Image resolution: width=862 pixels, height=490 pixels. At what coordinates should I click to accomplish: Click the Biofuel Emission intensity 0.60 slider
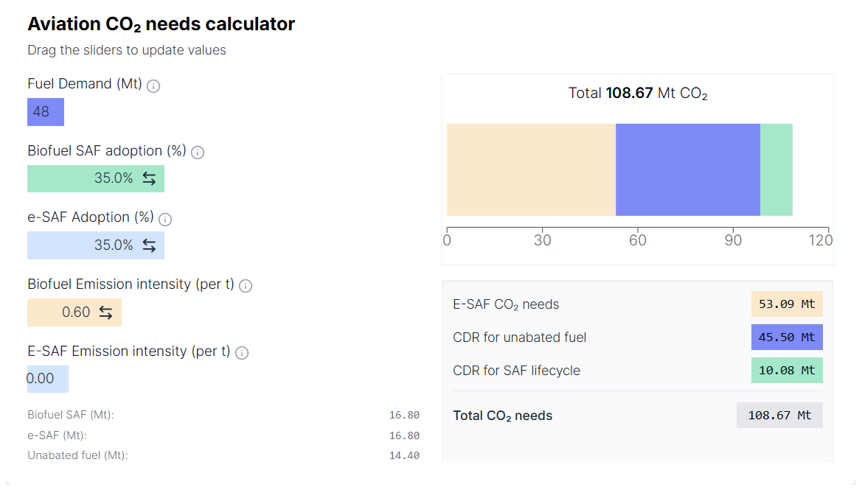coord(74,312)
